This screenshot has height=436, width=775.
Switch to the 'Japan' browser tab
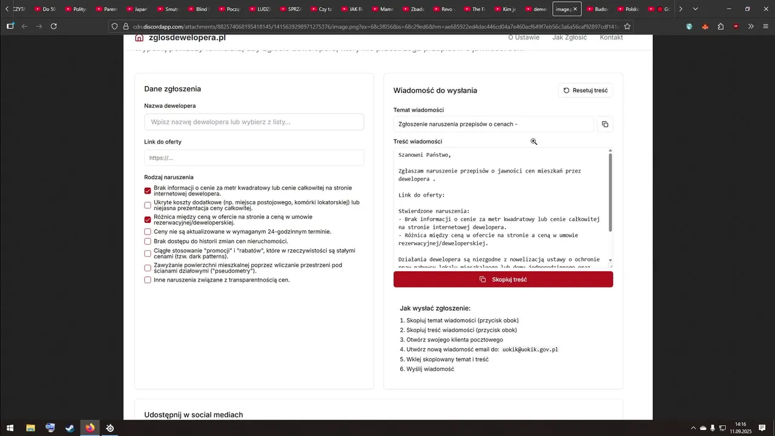[137, 9]
